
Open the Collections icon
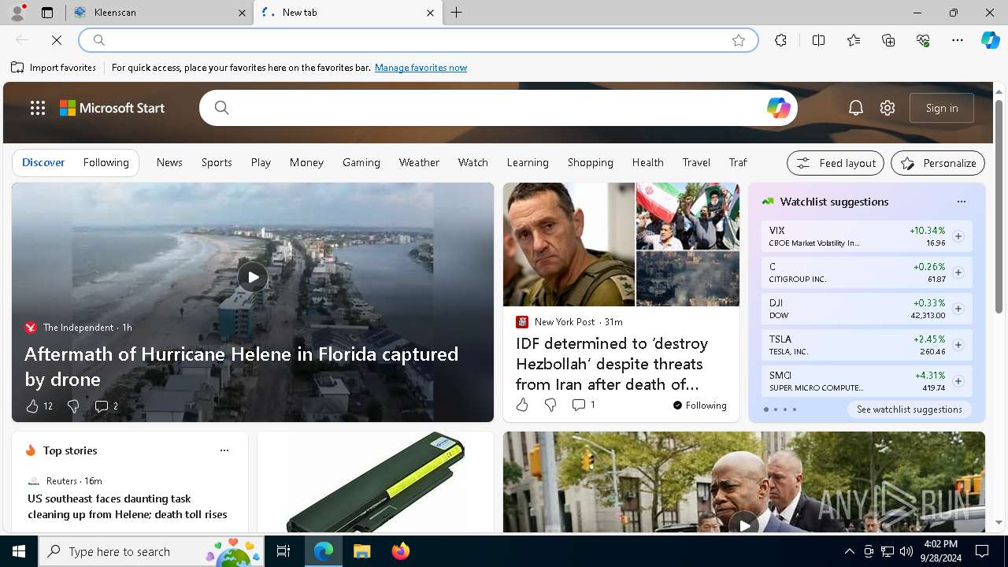pos(888,40)
